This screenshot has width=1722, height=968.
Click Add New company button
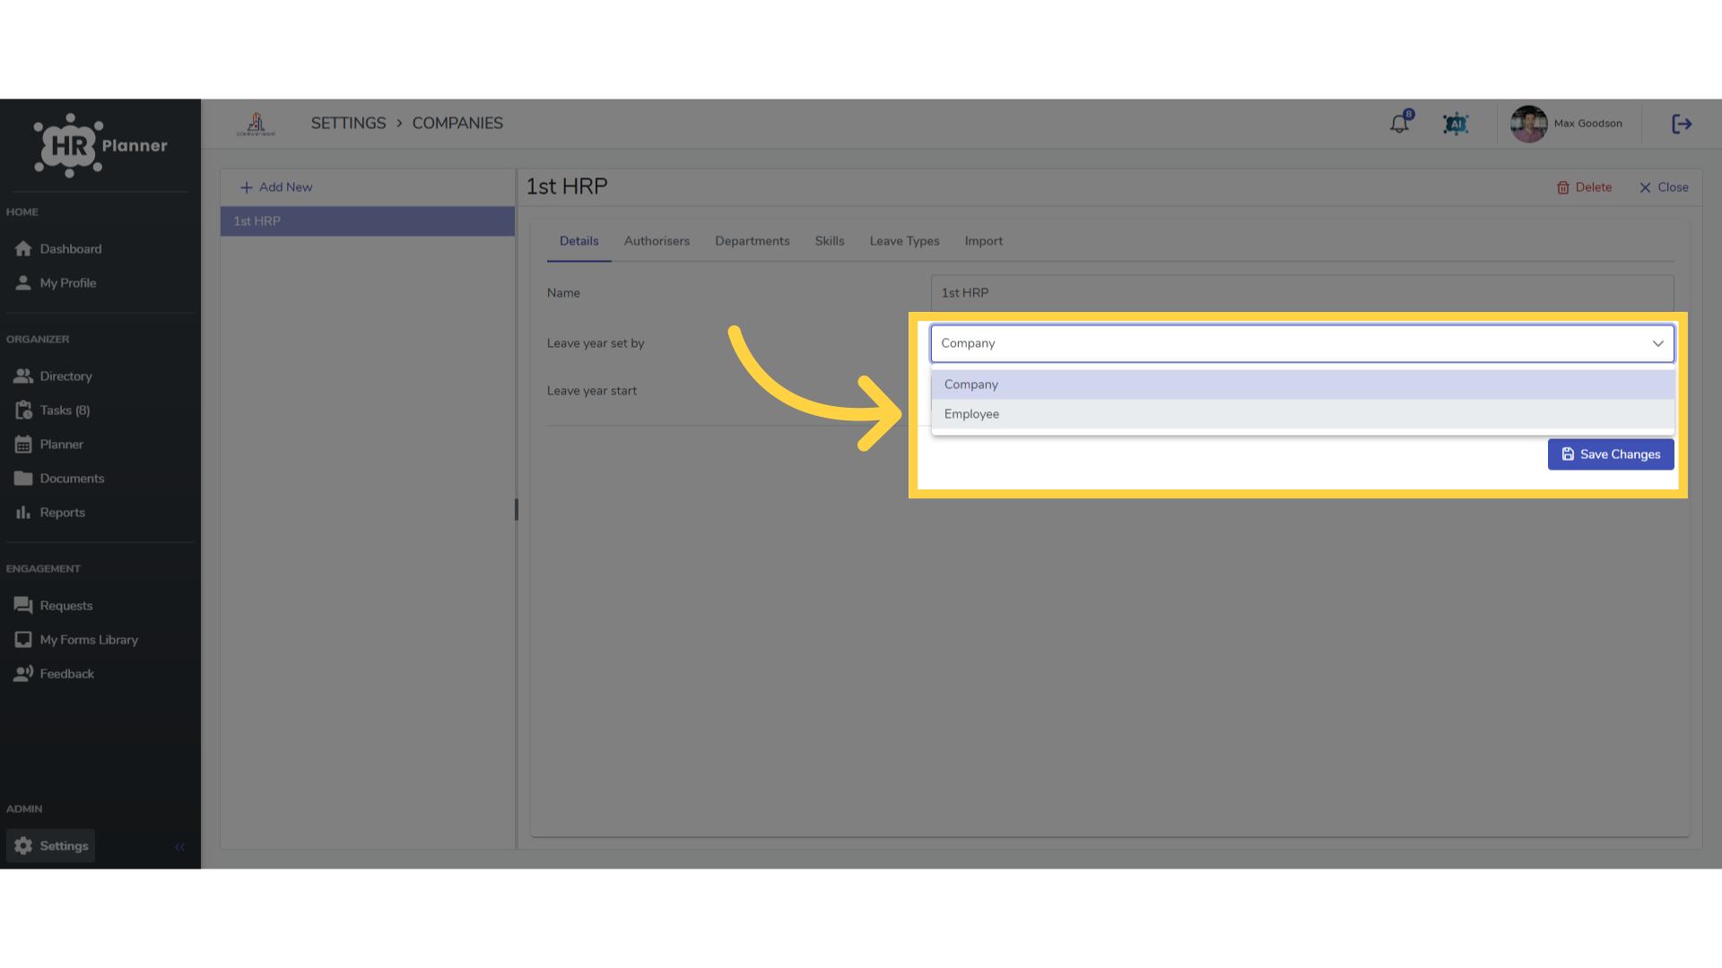[x=276, y=187]
